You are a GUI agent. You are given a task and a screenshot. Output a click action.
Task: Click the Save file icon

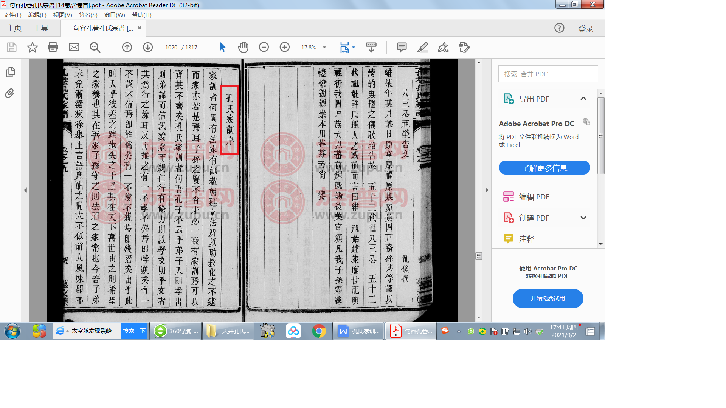pos(12,47)
